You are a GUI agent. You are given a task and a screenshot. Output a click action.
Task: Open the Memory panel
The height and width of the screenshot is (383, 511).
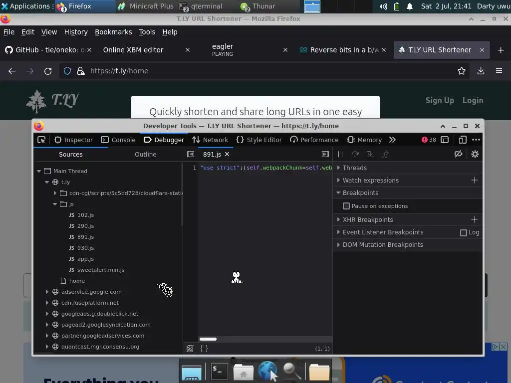click(x=364, y=140)
